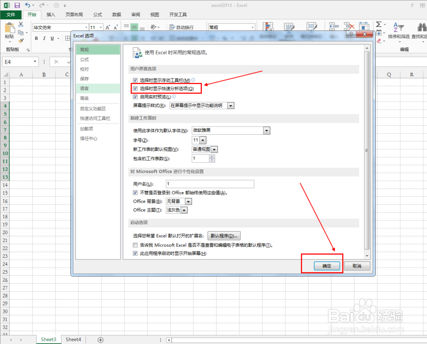Click the dialog help question mark button
The width and height of the screenshot is (427, 344).
351,34
